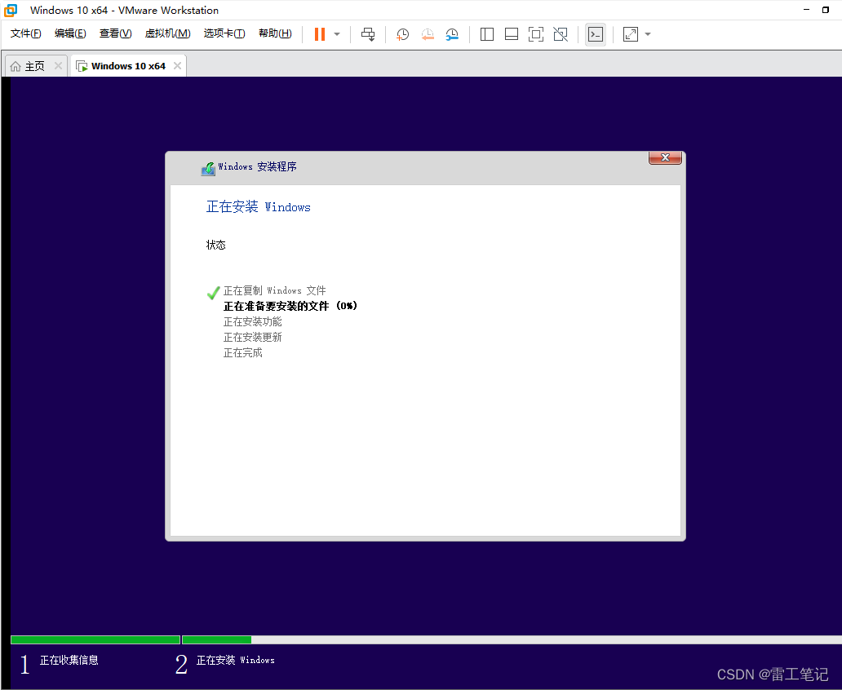This screenshot has height=690, width=842.
Task: Click the 状态 label
Action: (x=216, y=245)
